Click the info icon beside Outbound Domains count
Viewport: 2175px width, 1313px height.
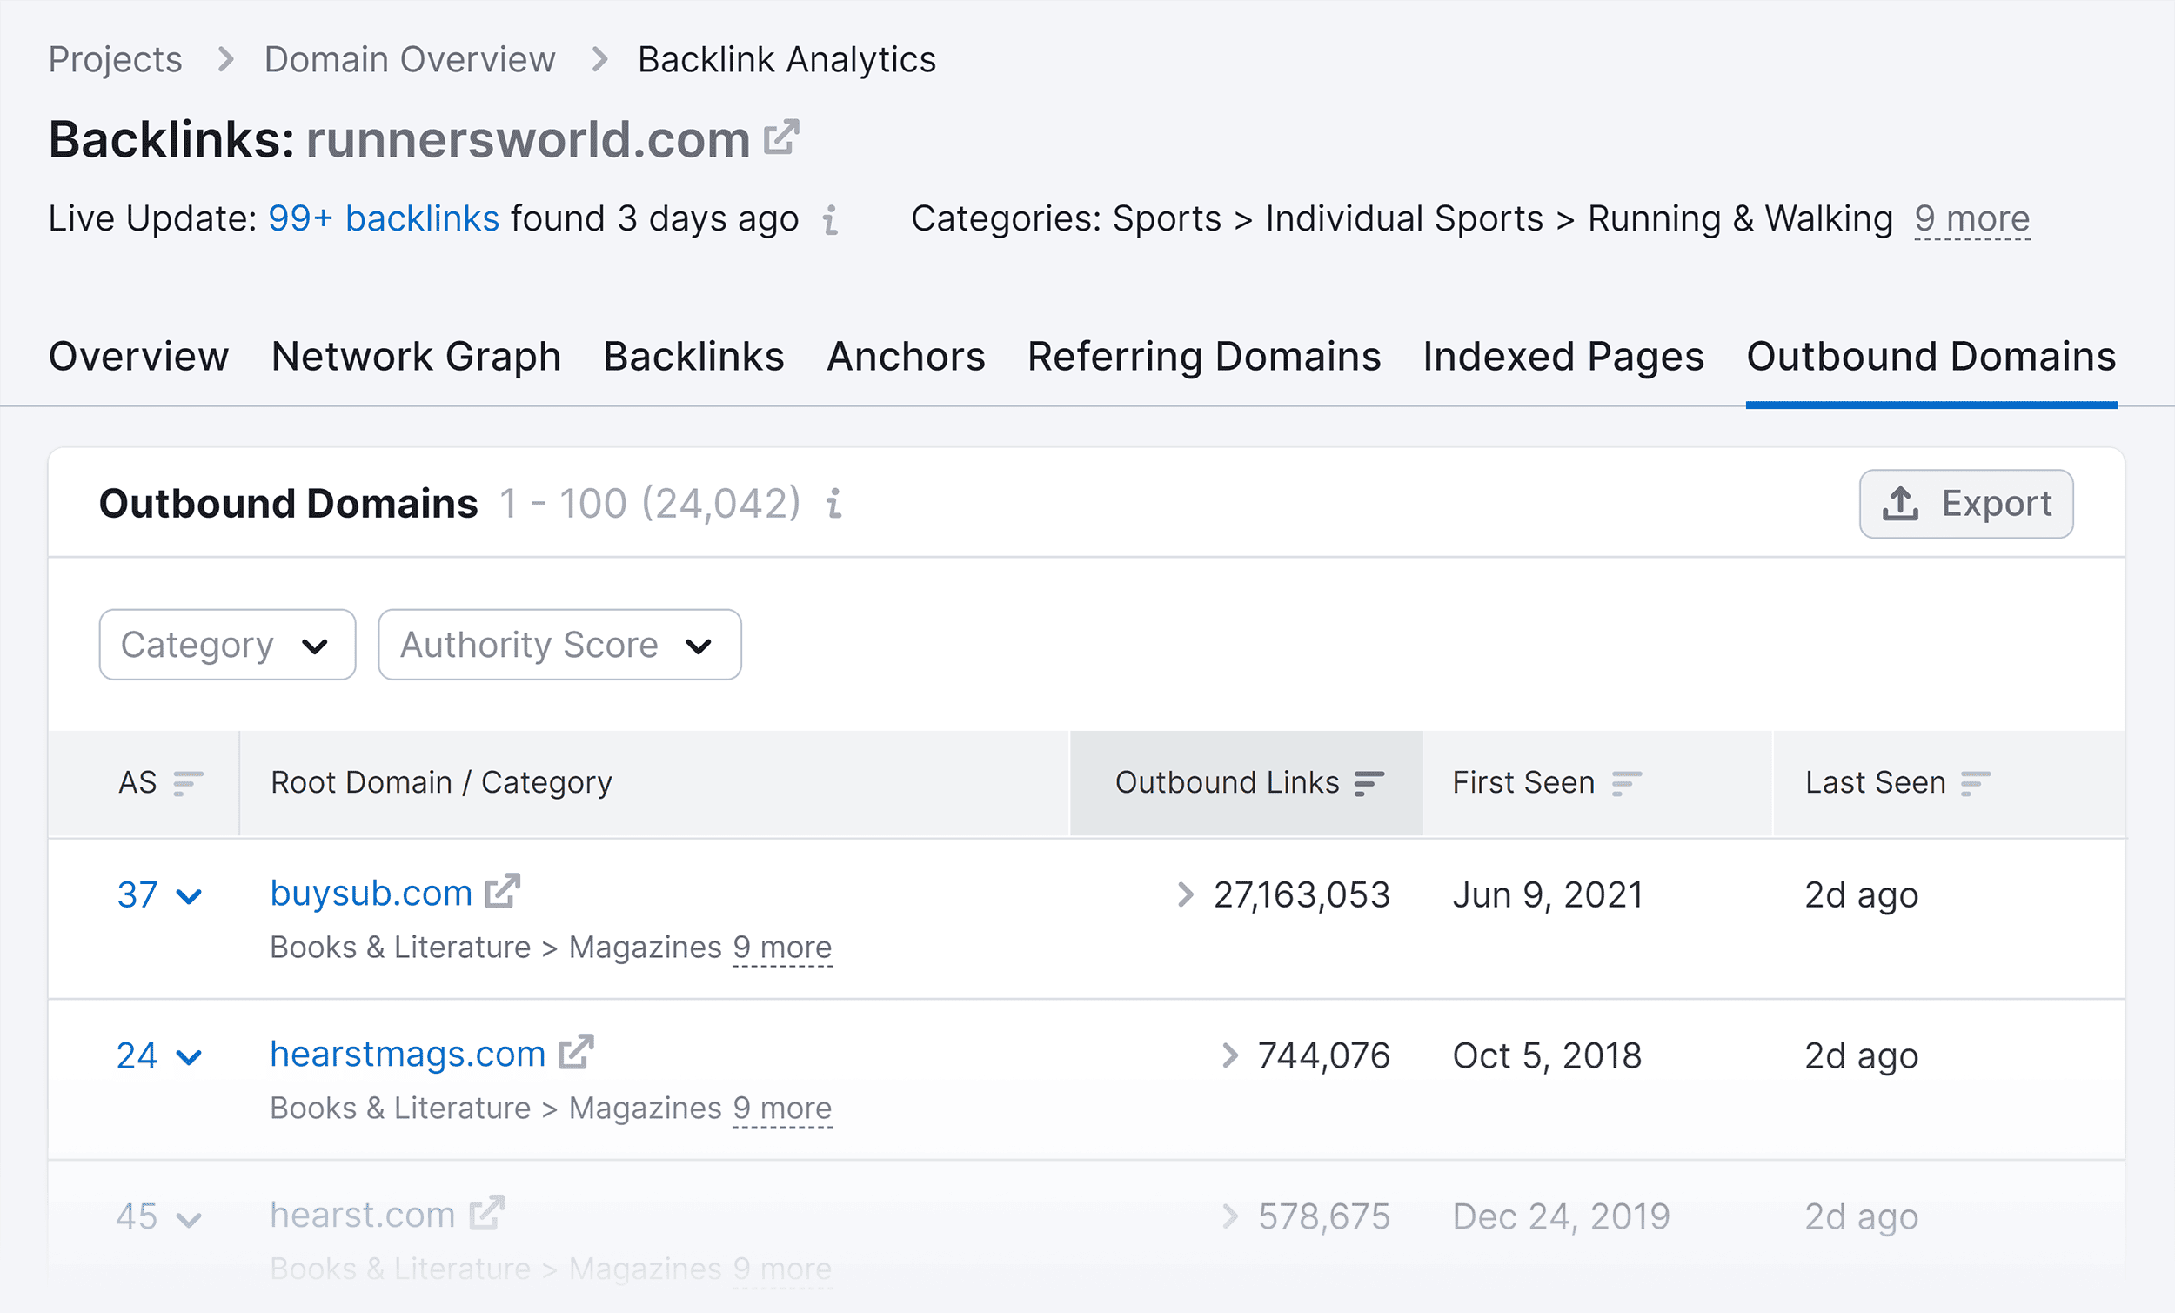point(833,505)
